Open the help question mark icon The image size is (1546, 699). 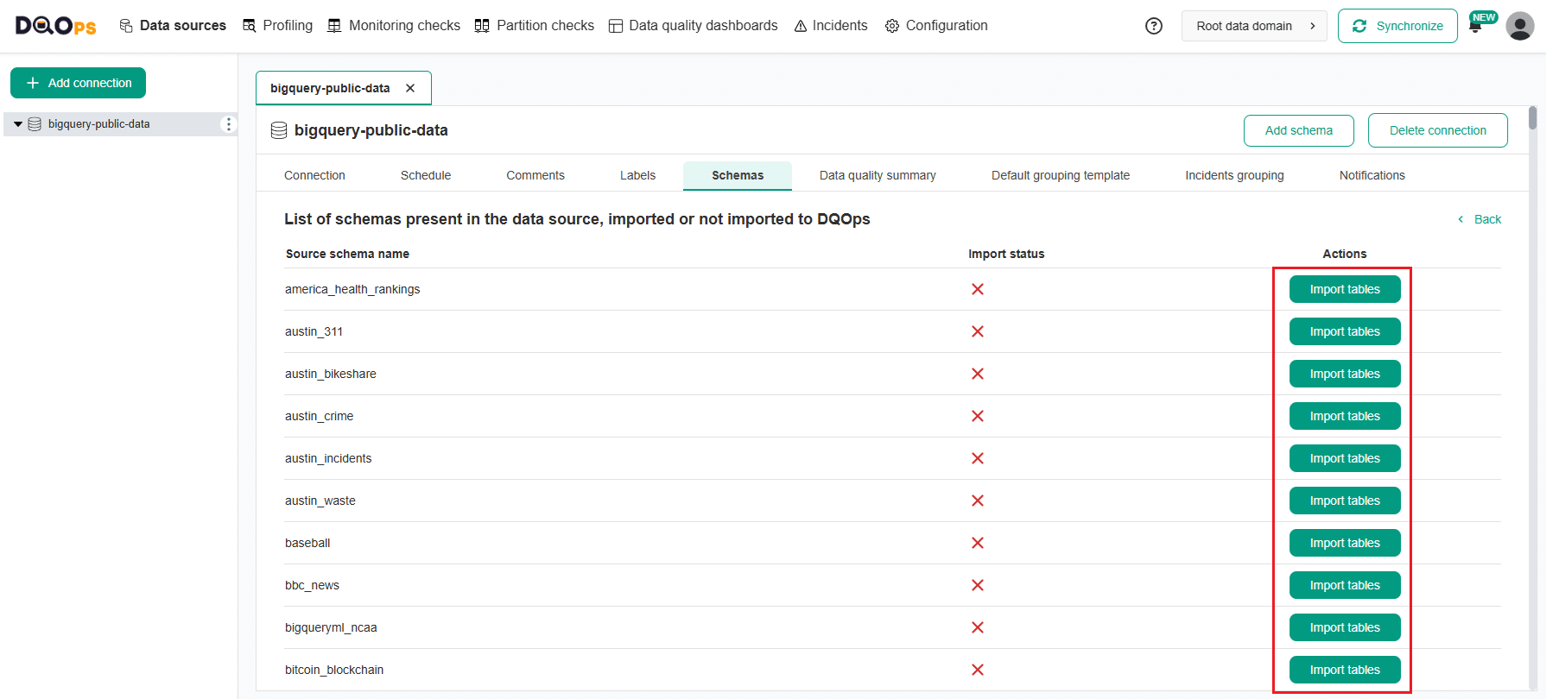point(1154,26)
